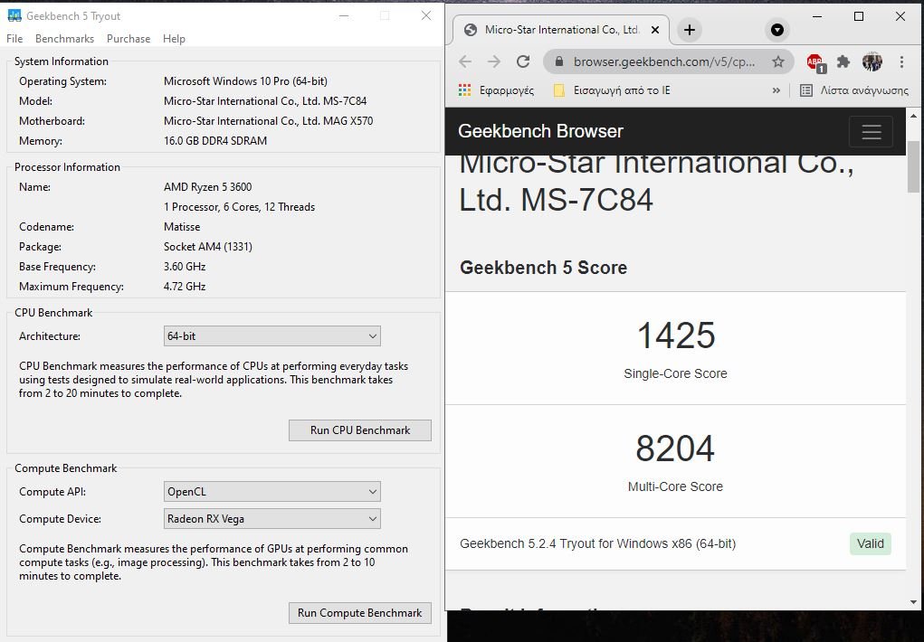Open a new Chrome tab
The image size is (924, 642).
pyautogui.click(x=690, y=30)
